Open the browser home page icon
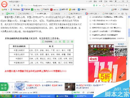 click(x=18, y=5)
